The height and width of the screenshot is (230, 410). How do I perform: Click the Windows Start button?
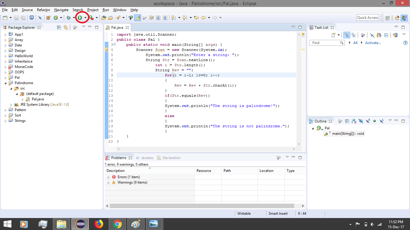[x=7, y=224]
